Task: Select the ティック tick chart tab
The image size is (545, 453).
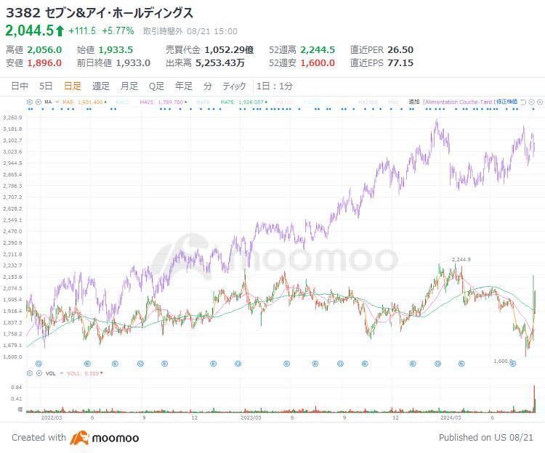Action: tap(234, 86)
